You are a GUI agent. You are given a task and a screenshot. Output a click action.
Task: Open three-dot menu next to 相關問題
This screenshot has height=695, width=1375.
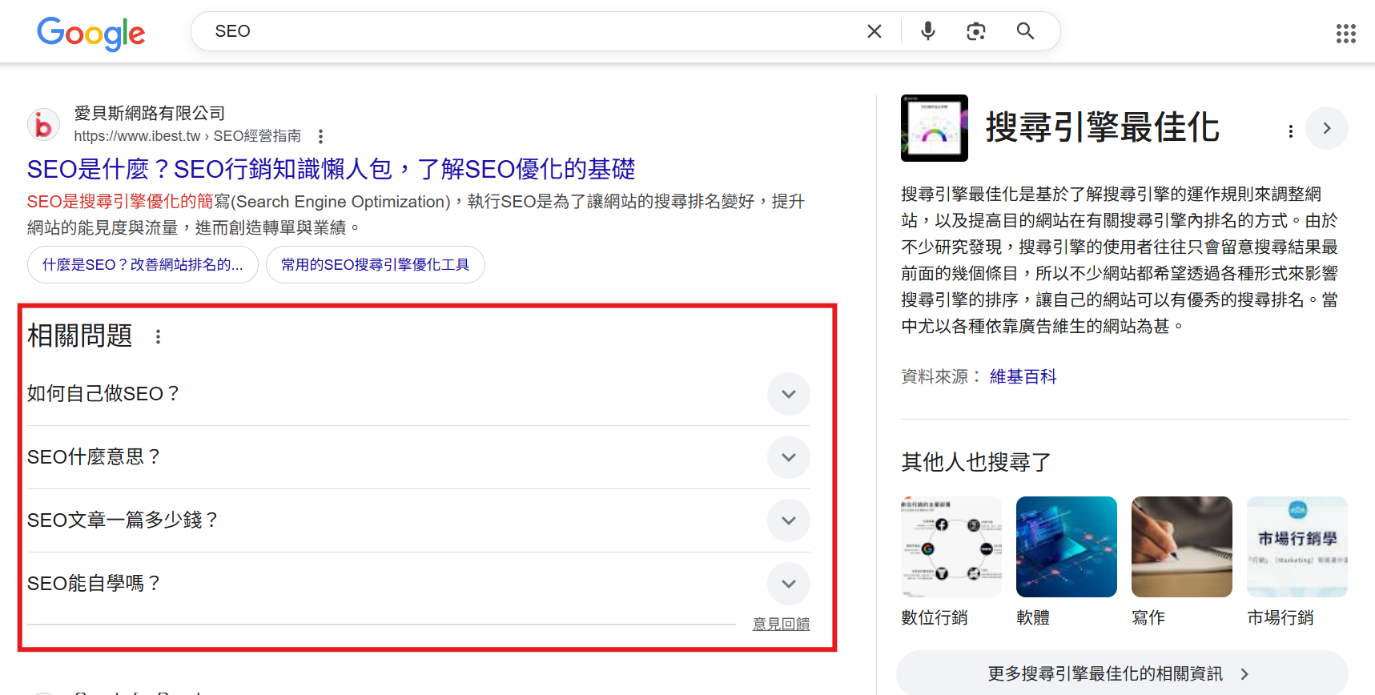point(158,336)
